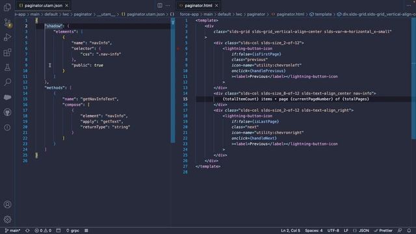Image resolution: width=416 pixels, height=234 pixels.
Task: Open the Search view magnifier icon
Action: pyautogui.click(x=7, y=82)
